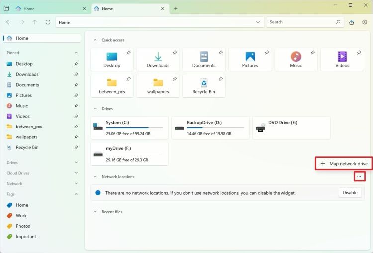
Task: Open the settings gear icon
Action: 365,22
